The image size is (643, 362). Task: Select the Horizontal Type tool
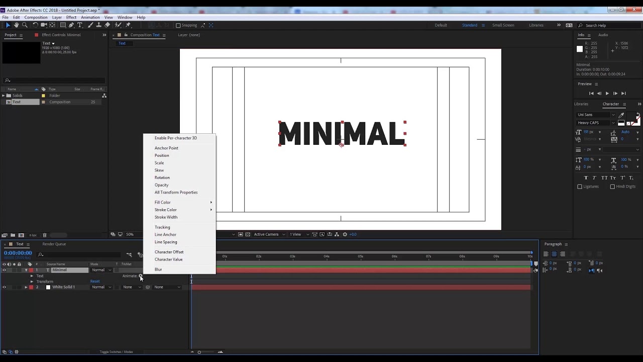pyautogui.click(x=80, y=25)
